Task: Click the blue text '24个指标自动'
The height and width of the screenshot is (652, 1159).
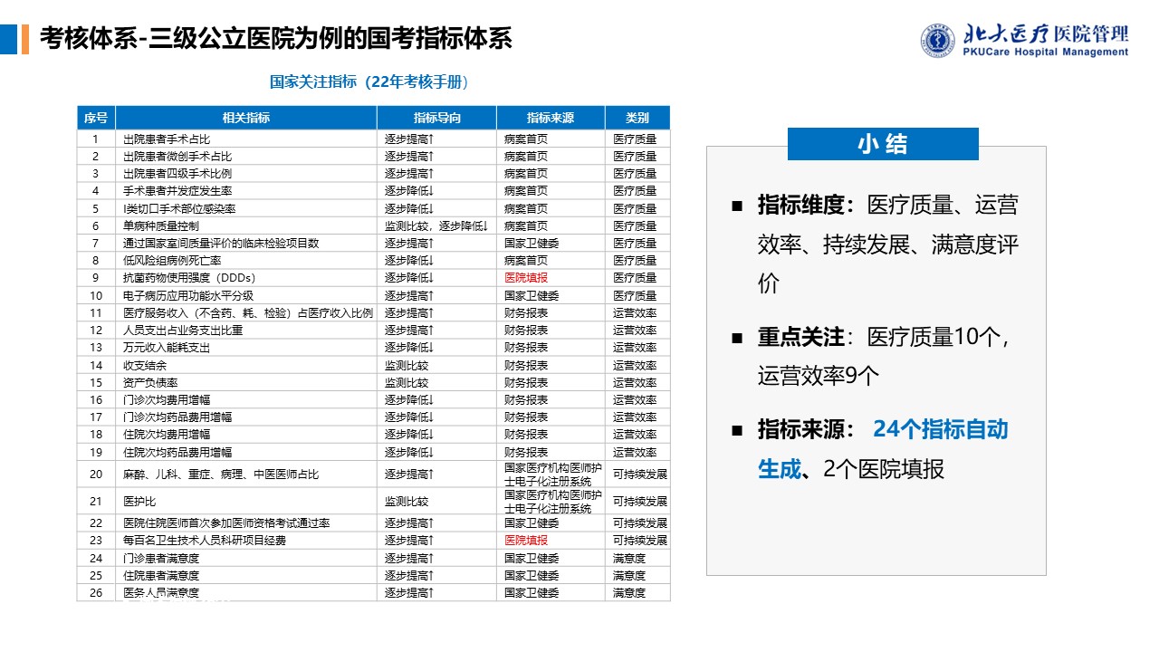Action: [941, 429]
